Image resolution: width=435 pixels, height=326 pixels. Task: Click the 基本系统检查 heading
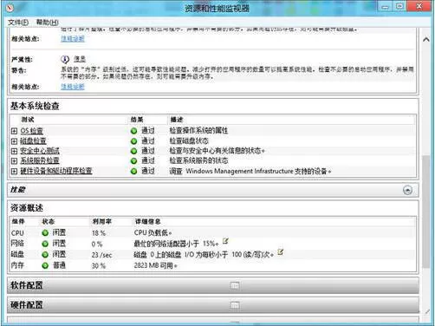(x=35, y=106)
